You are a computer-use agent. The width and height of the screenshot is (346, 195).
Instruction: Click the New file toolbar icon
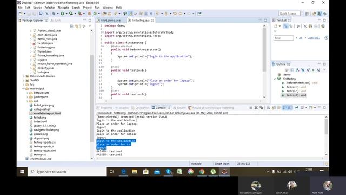[x=21, y=14]
